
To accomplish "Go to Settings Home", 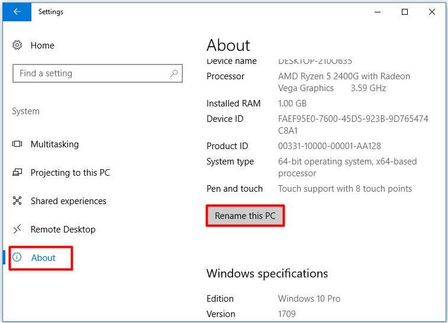I will [x=43, y=46].
